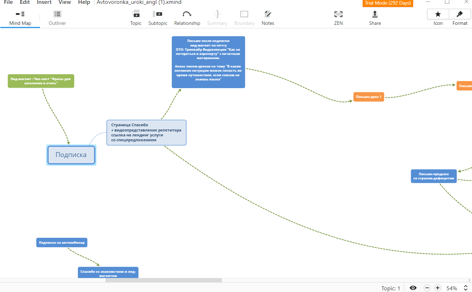This screenshot has width=472, height=292.
Task: Open the Help menu
Action: pos(84,2)
